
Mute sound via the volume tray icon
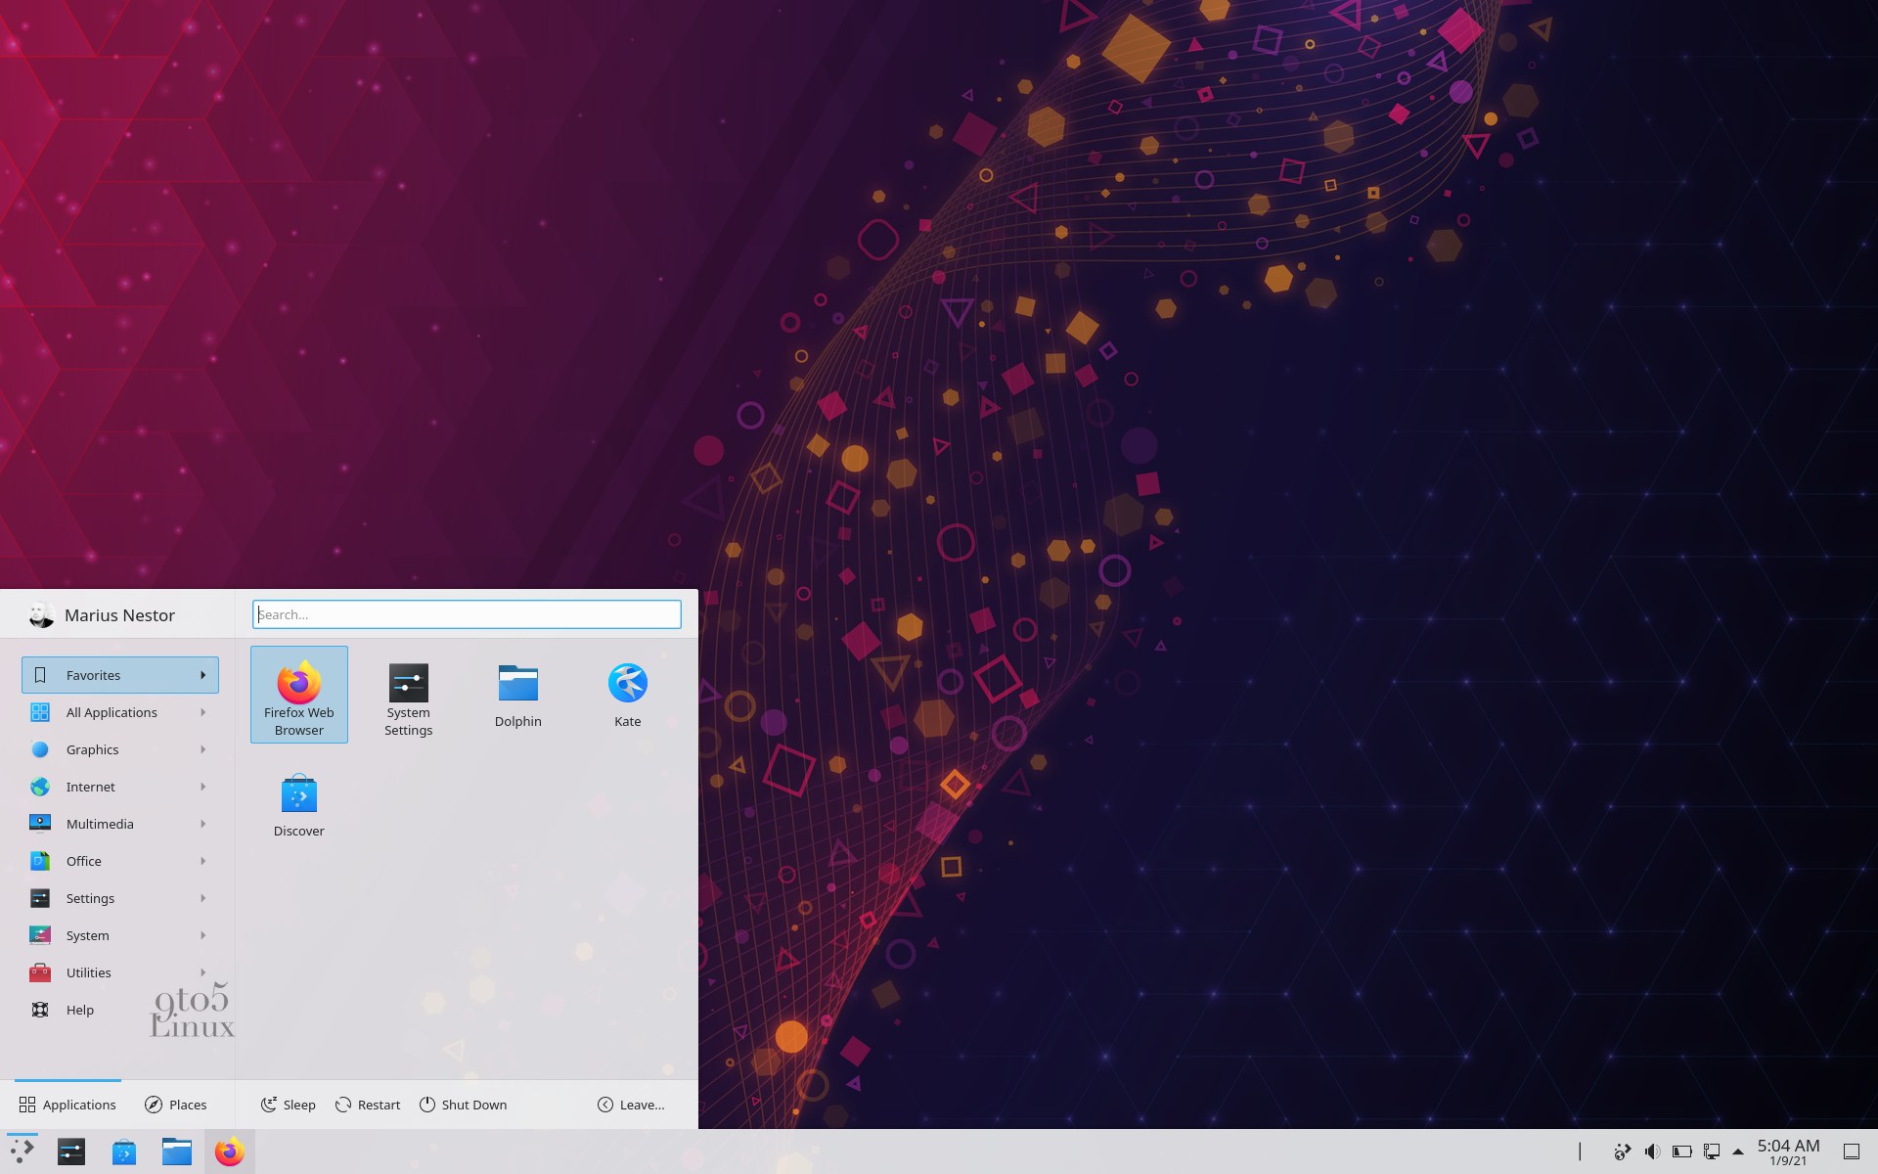[x=1653, y=1151]
